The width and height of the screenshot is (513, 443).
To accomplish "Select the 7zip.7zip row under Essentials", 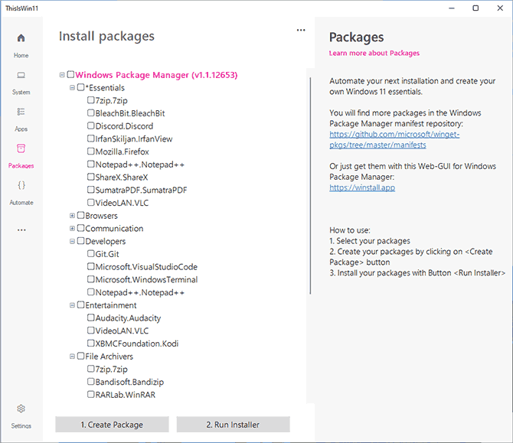I will (111, 100).
